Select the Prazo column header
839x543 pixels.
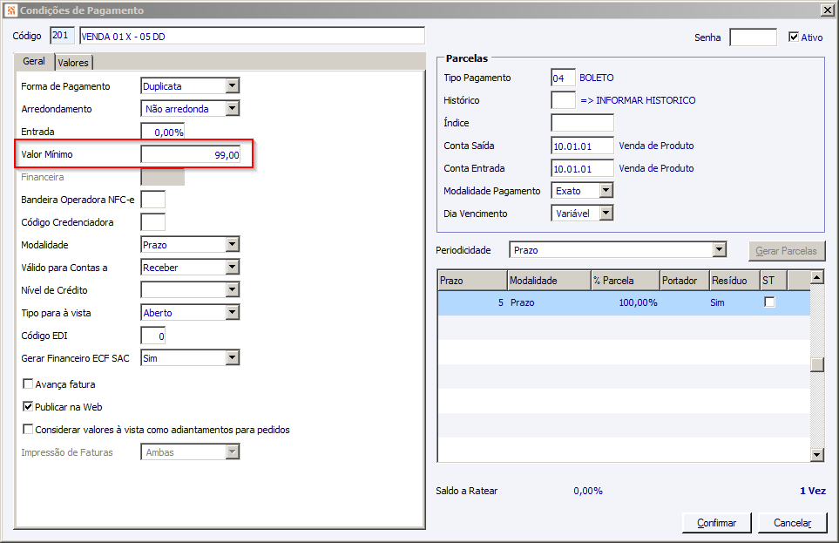pyautogui.click(x=472, y=281)
